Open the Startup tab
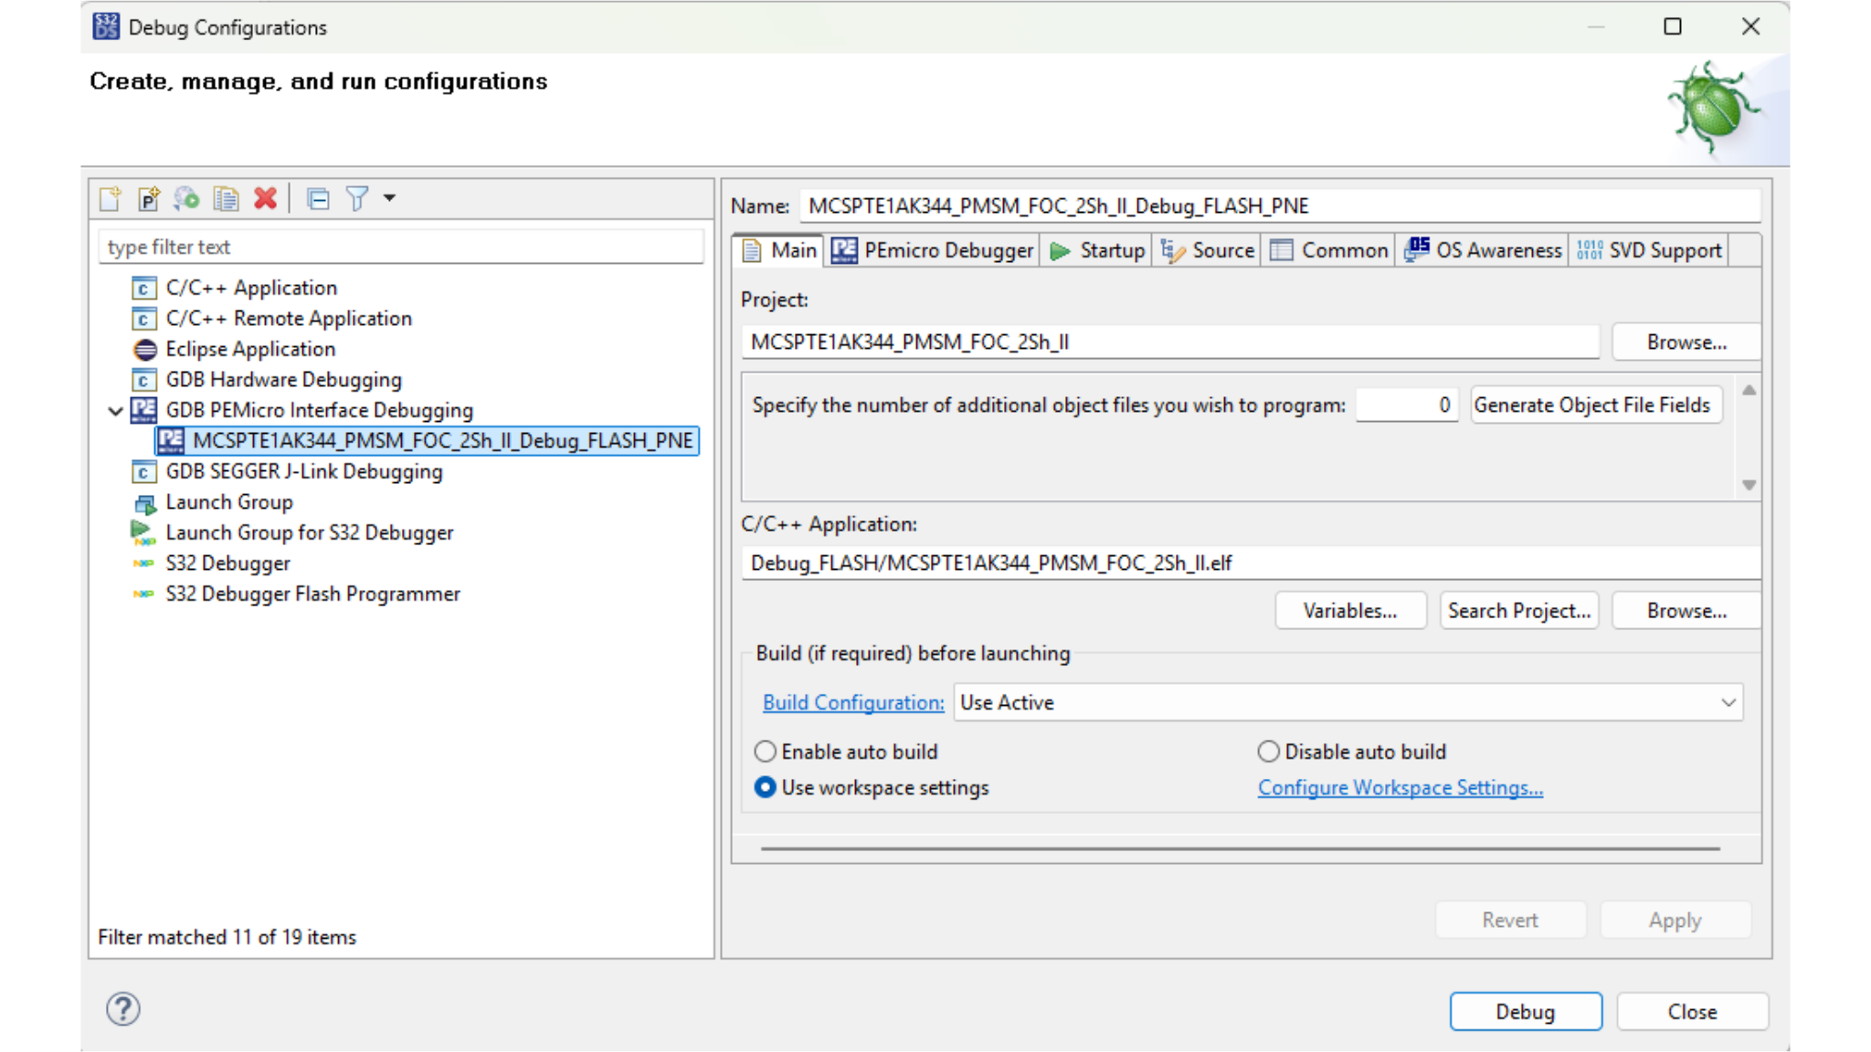 pos(1097,250)
